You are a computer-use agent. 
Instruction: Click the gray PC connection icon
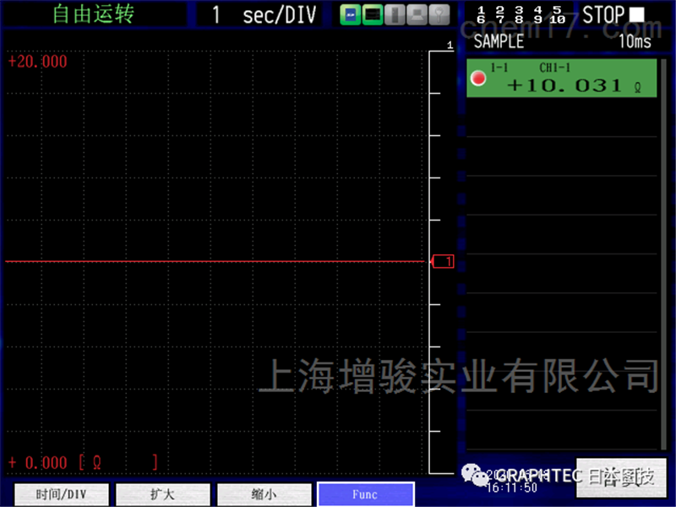point(418,15)
